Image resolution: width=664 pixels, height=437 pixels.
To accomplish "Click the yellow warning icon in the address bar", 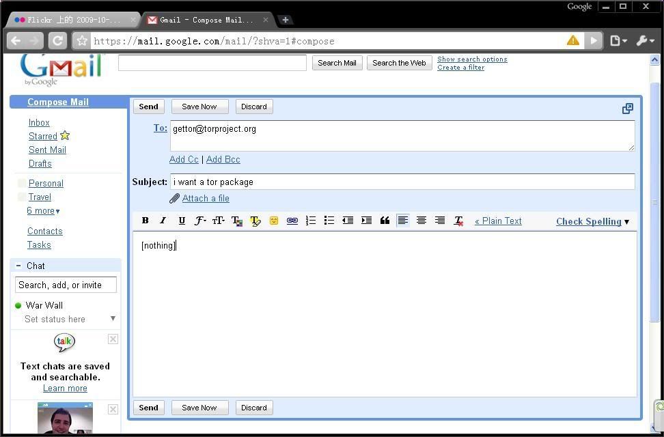I will coord(573,40).
